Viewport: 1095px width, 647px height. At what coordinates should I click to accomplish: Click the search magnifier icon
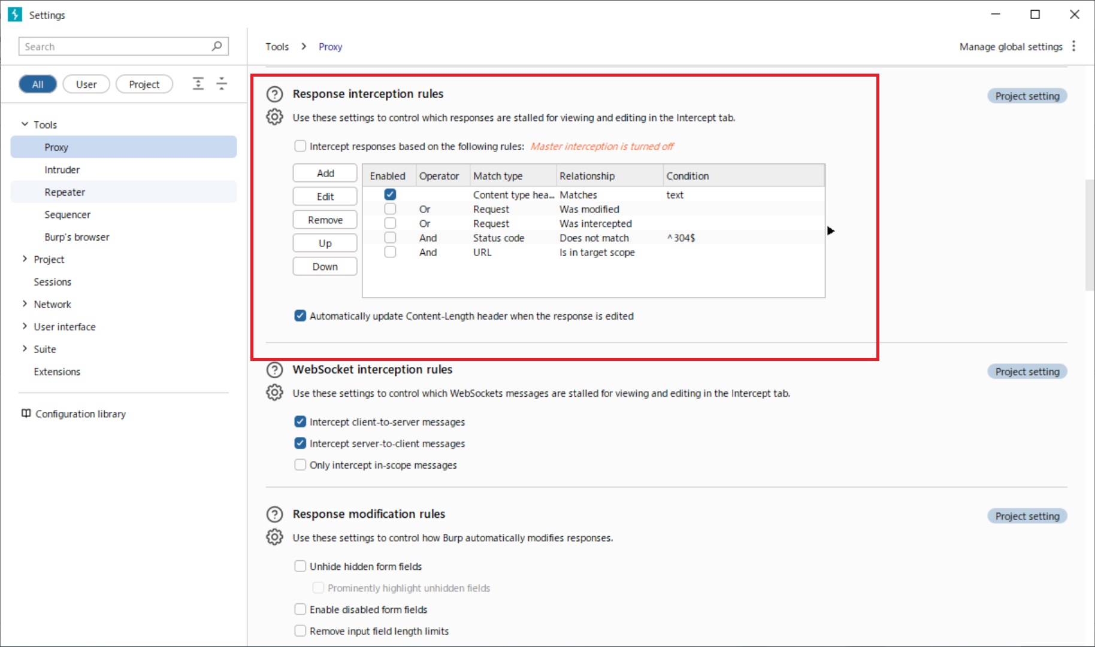click(217, 46)
